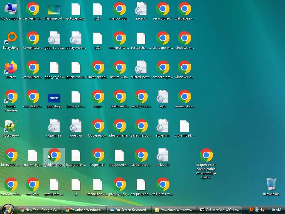285x214 pixels.
Task: Select the seascape-wi... Chrome file
Action: point(163,40)
